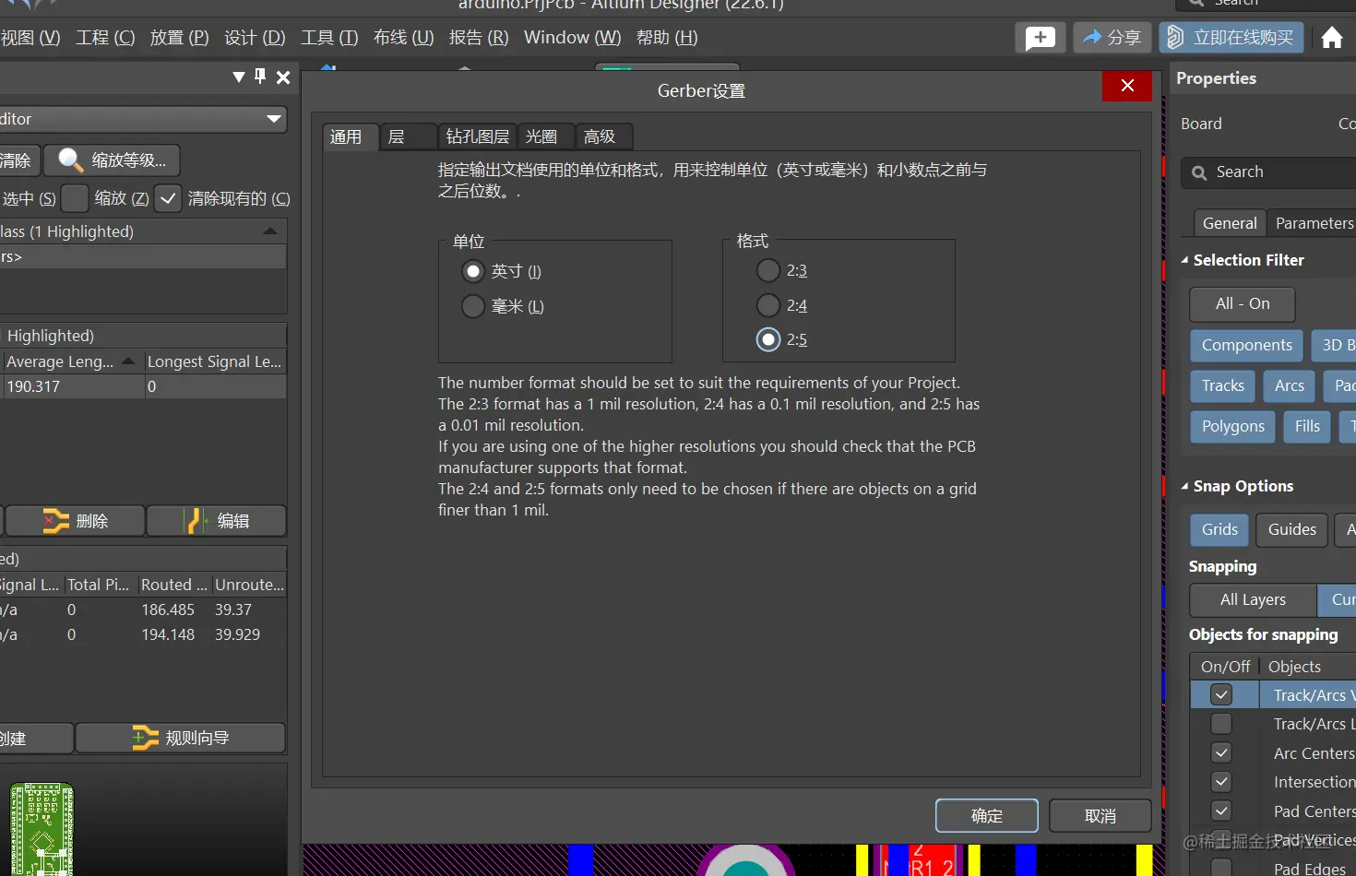Click the delete (删除) button with the route icon
Viewport: 1356px width, 876px height.
click(75, 521)
